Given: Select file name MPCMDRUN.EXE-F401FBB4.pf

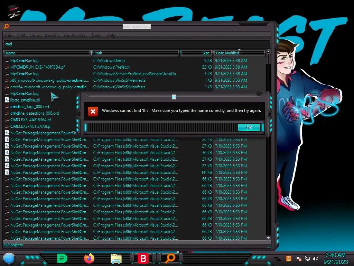Looking at the screenshot, I should 37,67.
